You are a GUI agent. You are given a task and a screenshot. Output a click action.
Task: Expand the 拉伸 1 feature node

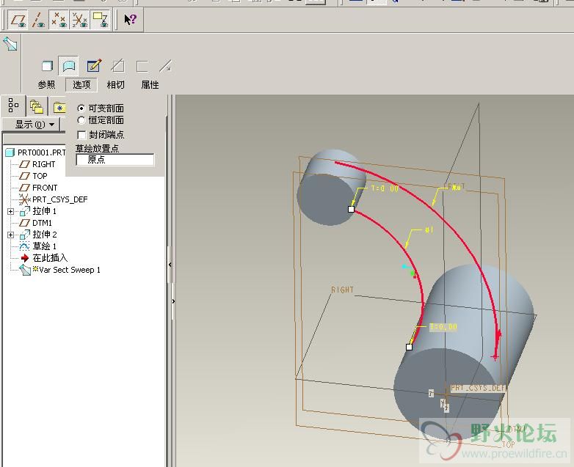[x=10, y=211]
